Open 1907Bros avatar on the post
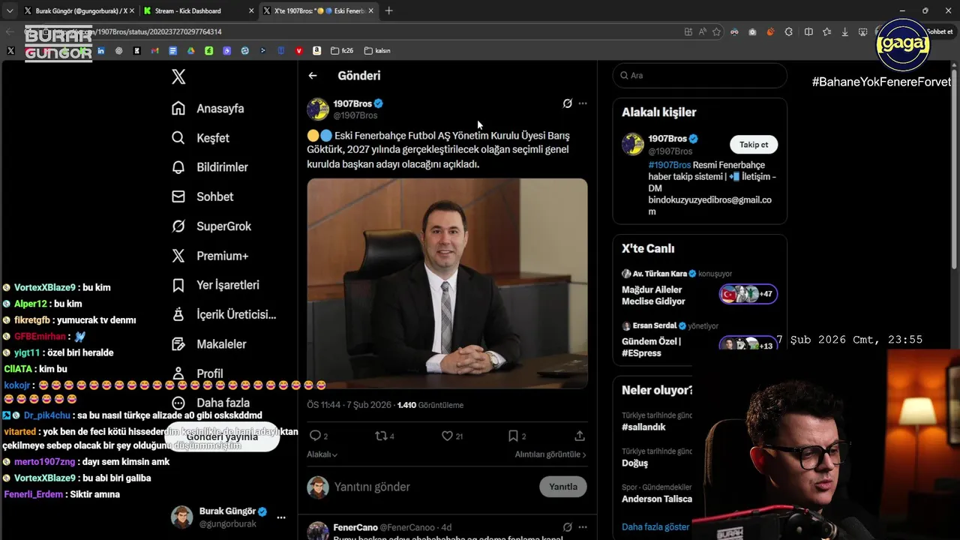This screenshot has width=960, height=540. coord(318,109)
